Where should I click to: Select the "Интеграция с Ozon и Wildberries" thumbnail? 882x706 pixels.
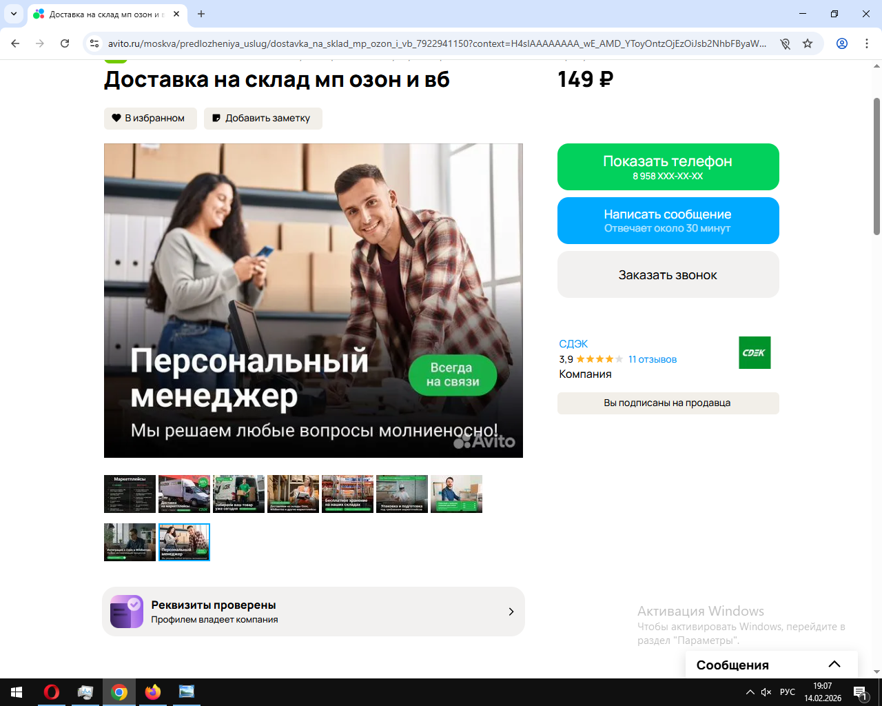[130, 542]
